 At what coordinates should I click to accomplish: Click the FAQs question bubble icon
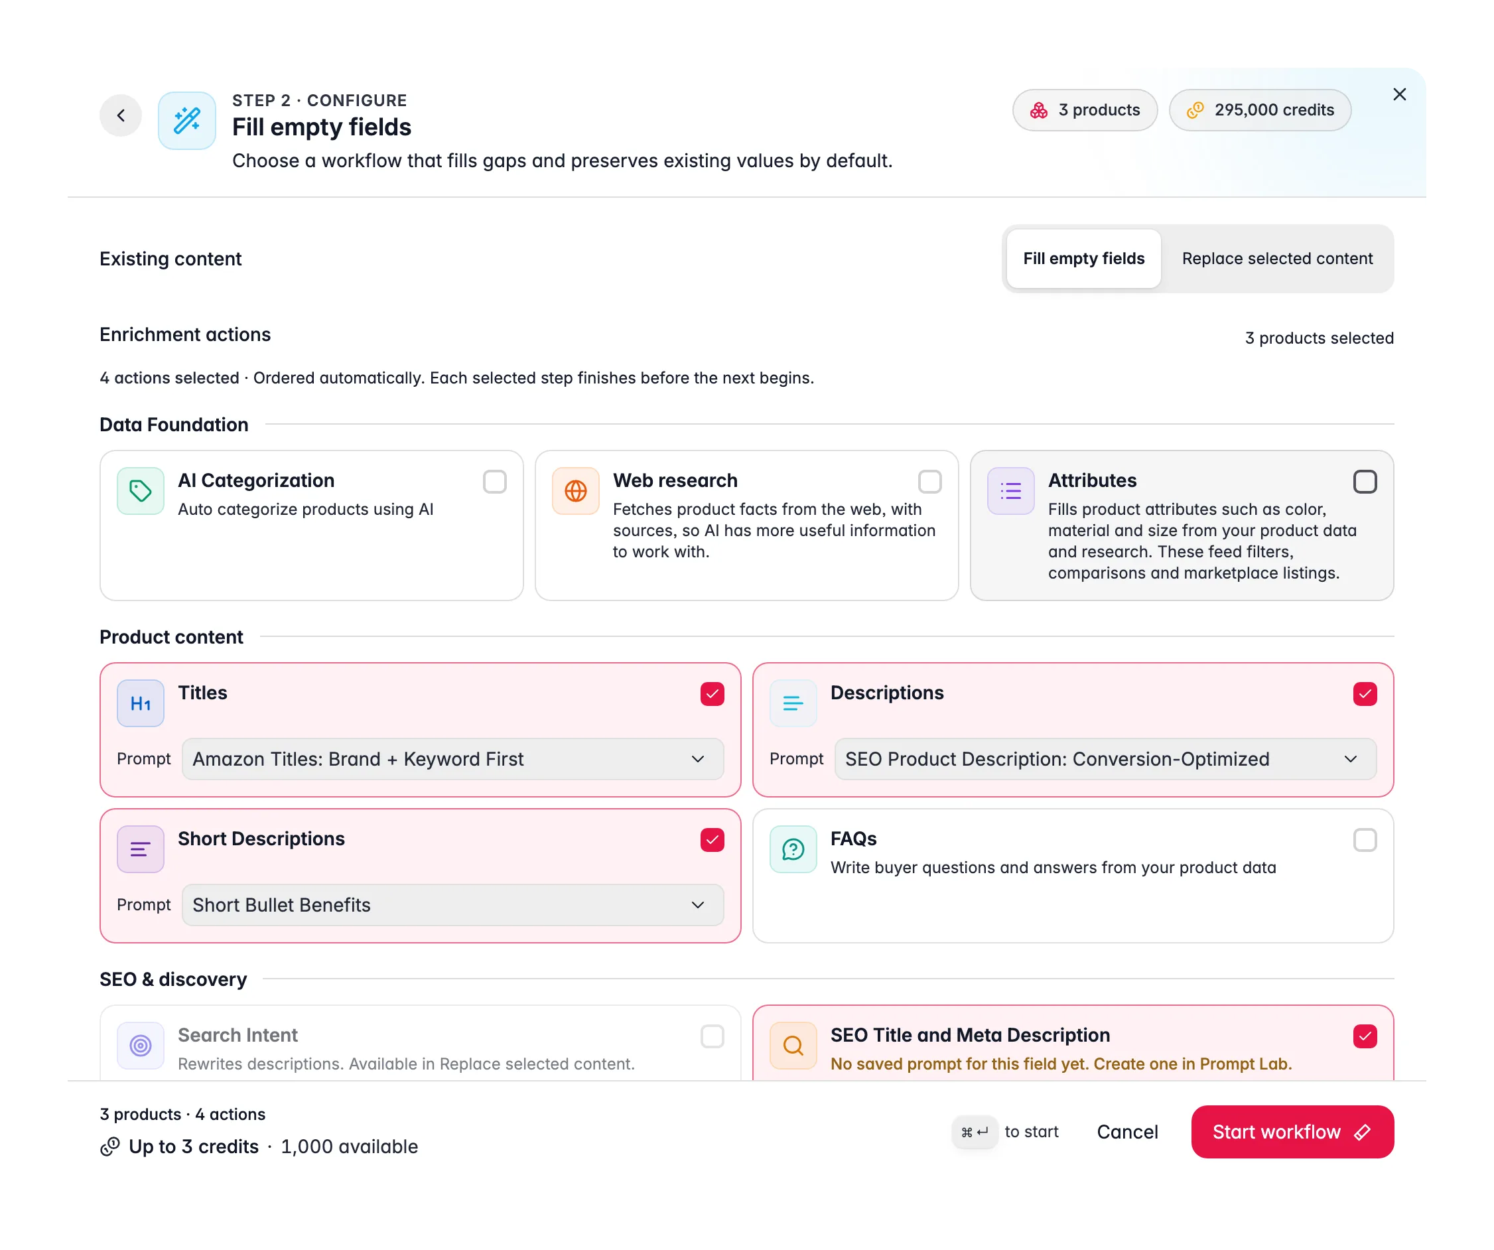click(793, 849)
